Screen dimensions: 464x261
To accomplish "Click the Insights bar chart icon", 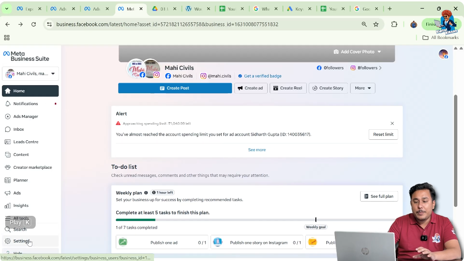I will click(8, 205).
